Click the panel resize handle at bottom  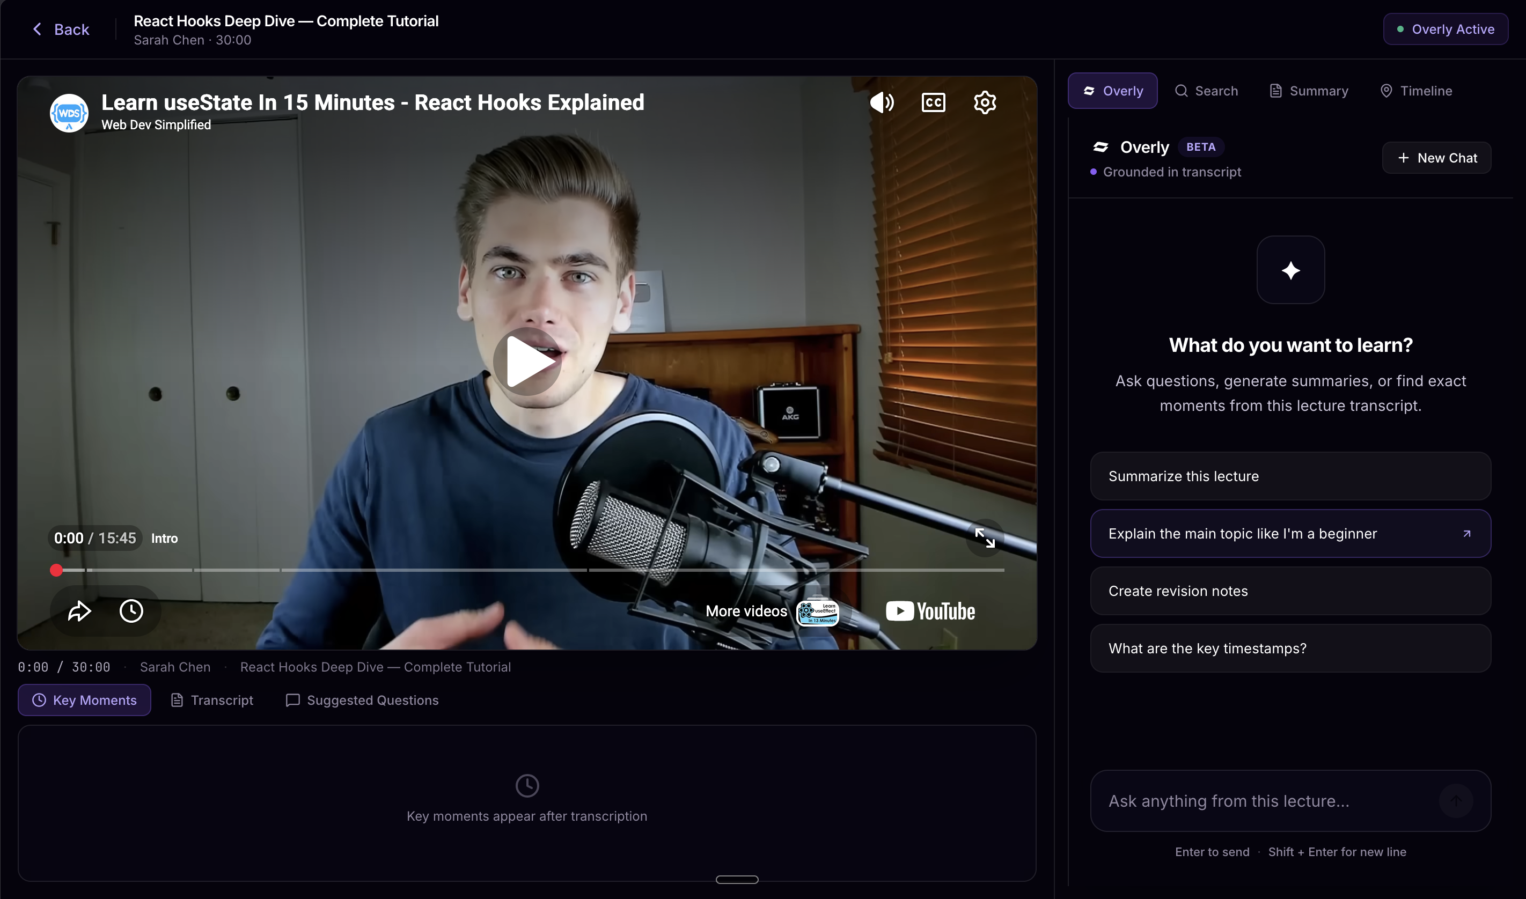[x=737, y=880]
